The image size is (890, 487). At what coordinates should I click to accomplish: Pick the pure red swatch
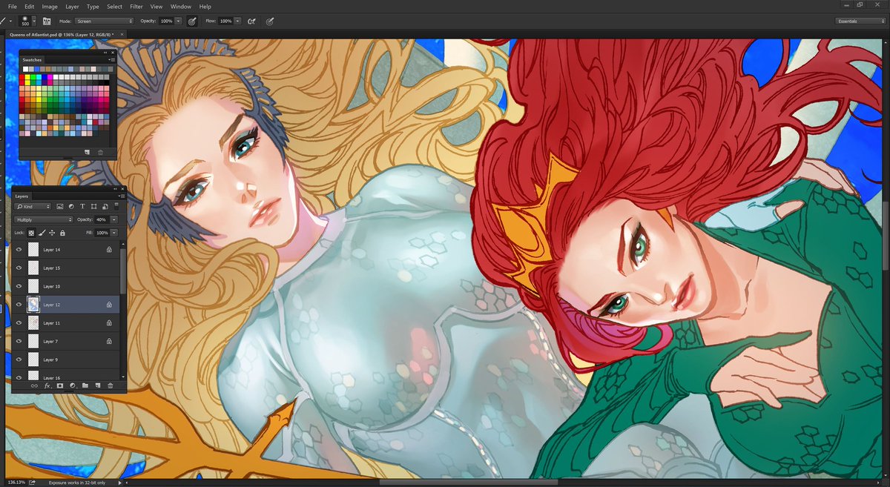22,77
